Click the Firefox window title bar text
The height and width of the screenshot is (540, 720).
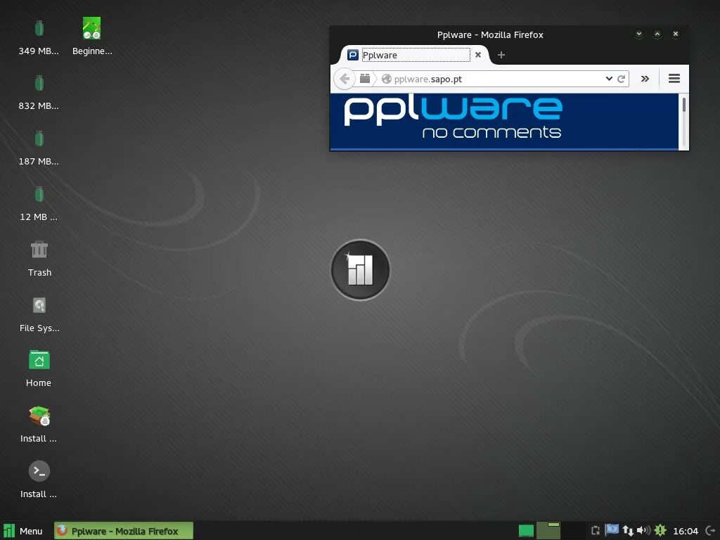click(x=490, y=35)
